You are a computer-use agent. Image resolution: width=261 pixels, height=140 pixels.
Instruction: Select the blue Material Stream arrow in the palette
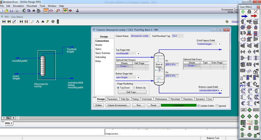pos(244,16)
